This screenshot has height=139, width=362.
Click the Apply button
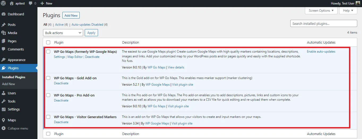coord(91,33)
